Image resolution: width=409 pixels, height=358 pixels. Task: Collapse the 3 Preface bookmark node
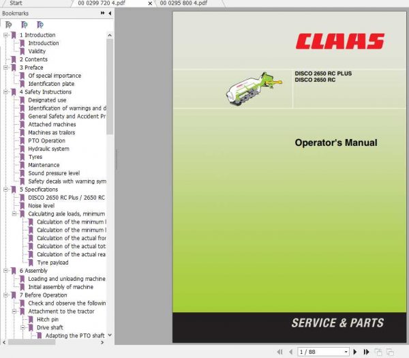5,68
